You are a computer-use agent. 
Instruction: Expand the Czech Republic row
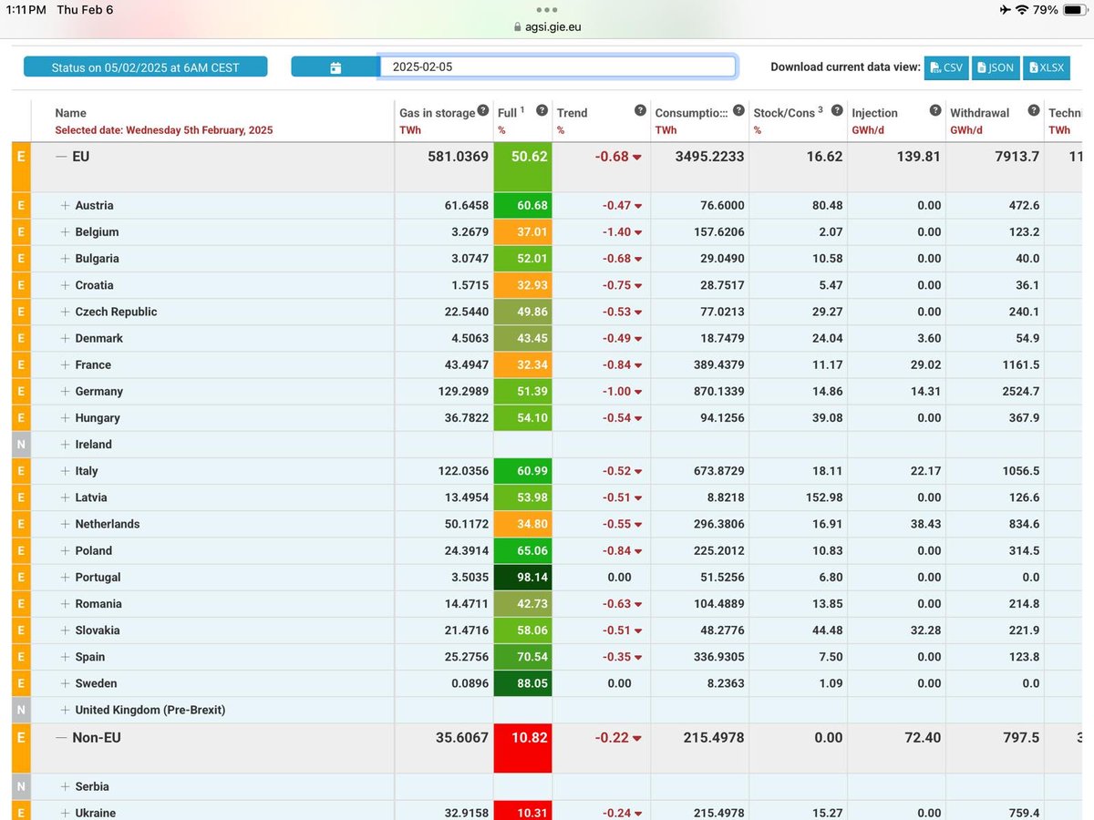tap(66, 312)
